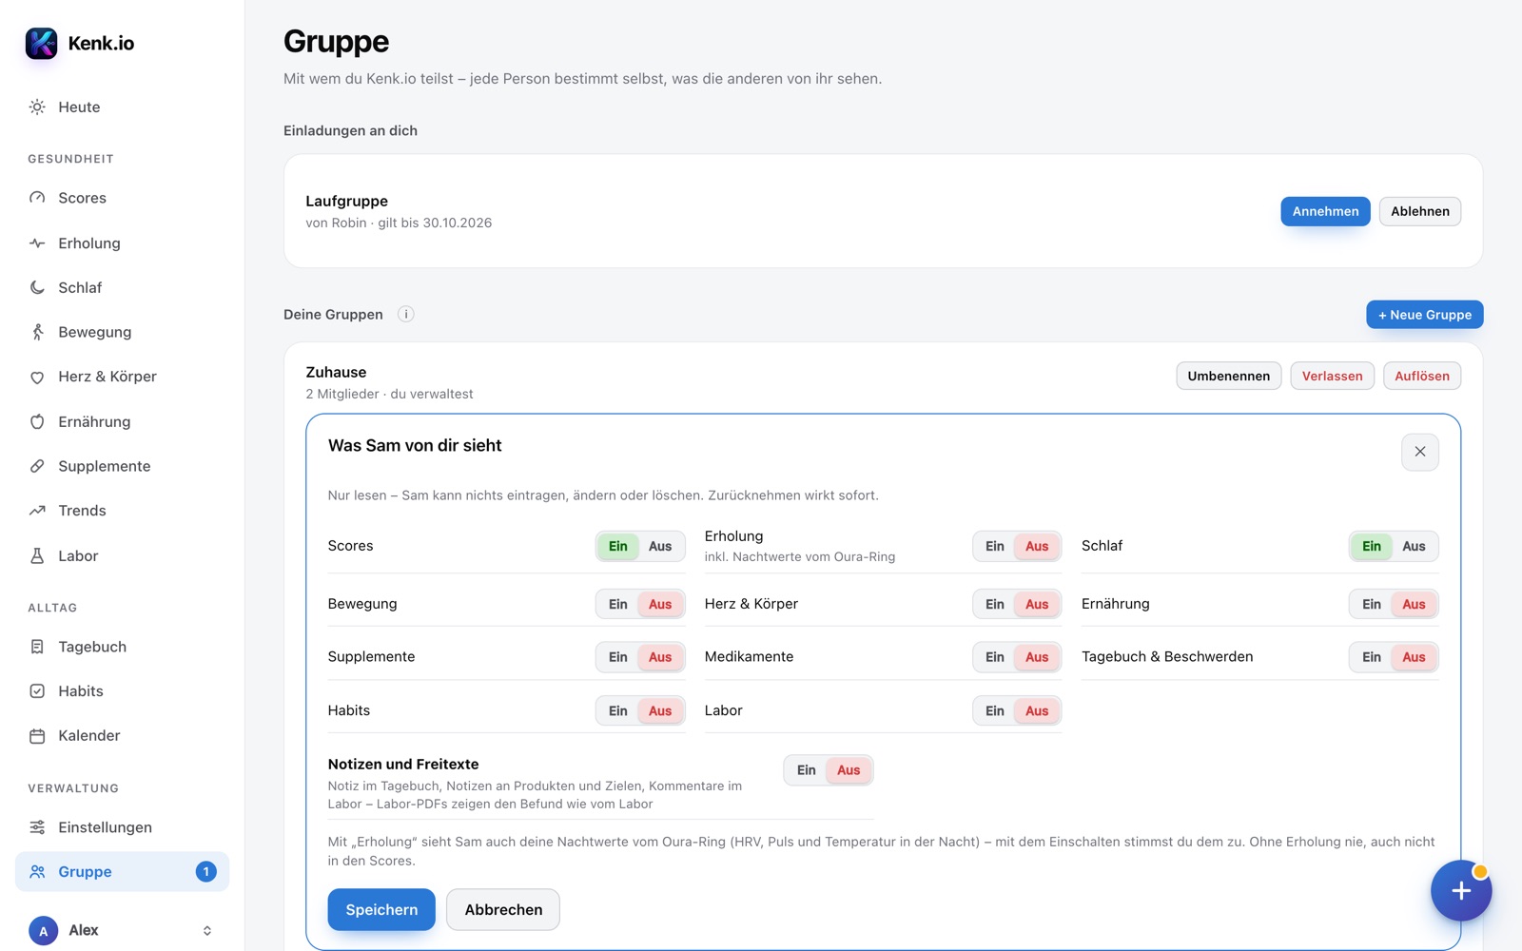Click the Kenk.io logo icon

(41, 43)
